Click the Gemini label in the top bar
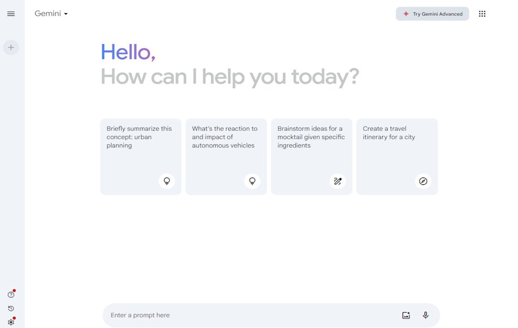518x328 pixels. [x=46, y=13]
